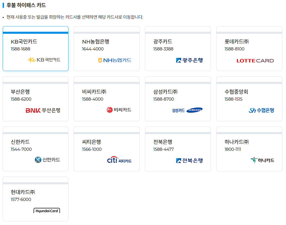Click the 후불 하이패스 카드 heading
The height and width of the screenshot is (225, 286).
click(26, 5)
